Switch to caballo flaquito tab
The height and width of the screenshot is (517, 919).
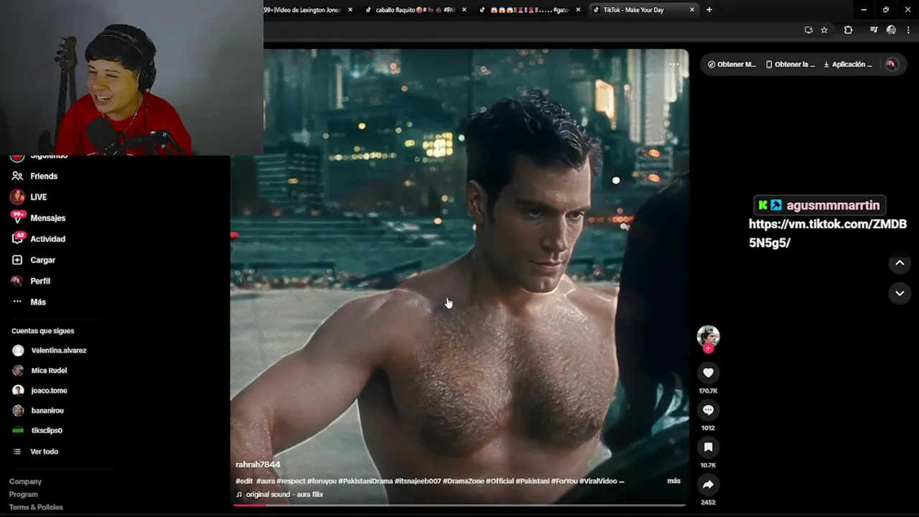pos(415,10)
